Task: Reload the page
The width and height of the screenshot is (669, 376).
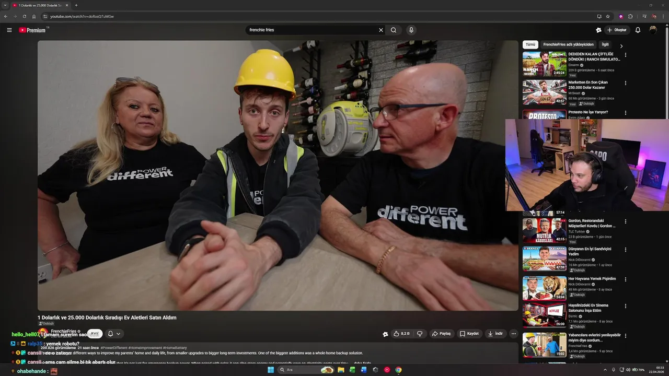Action: pos(24,17)
